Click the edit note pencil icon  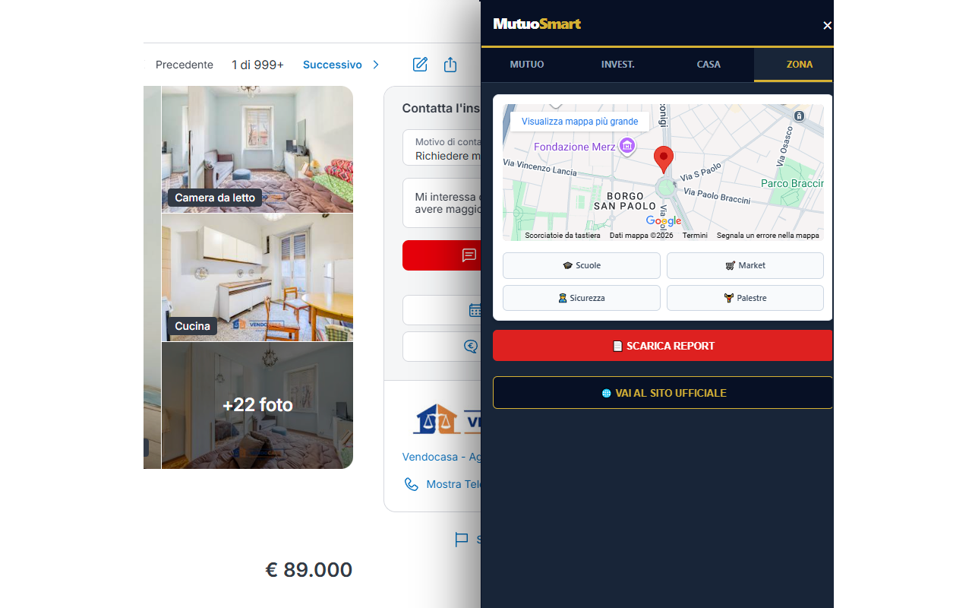pyautogui.click(x=420, y=65)
